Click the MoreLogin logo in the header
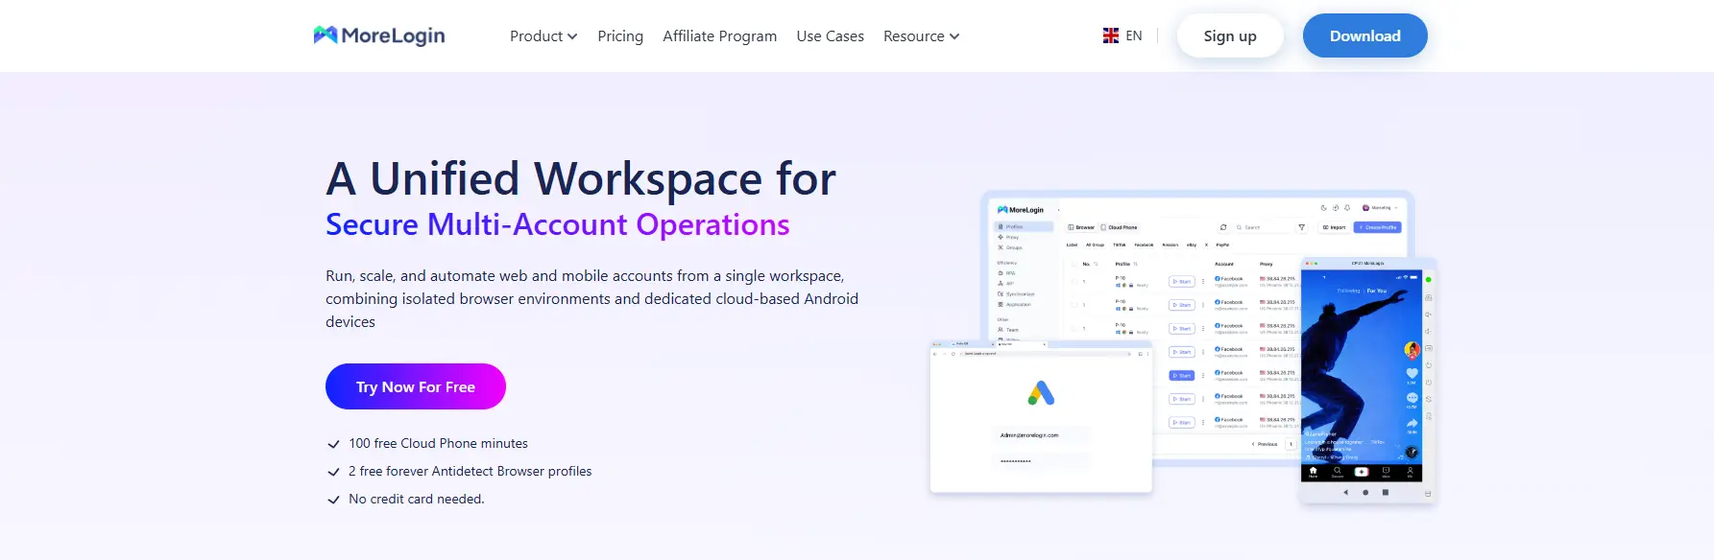This screenshot has width=1714, height=560. click(379, 35)
